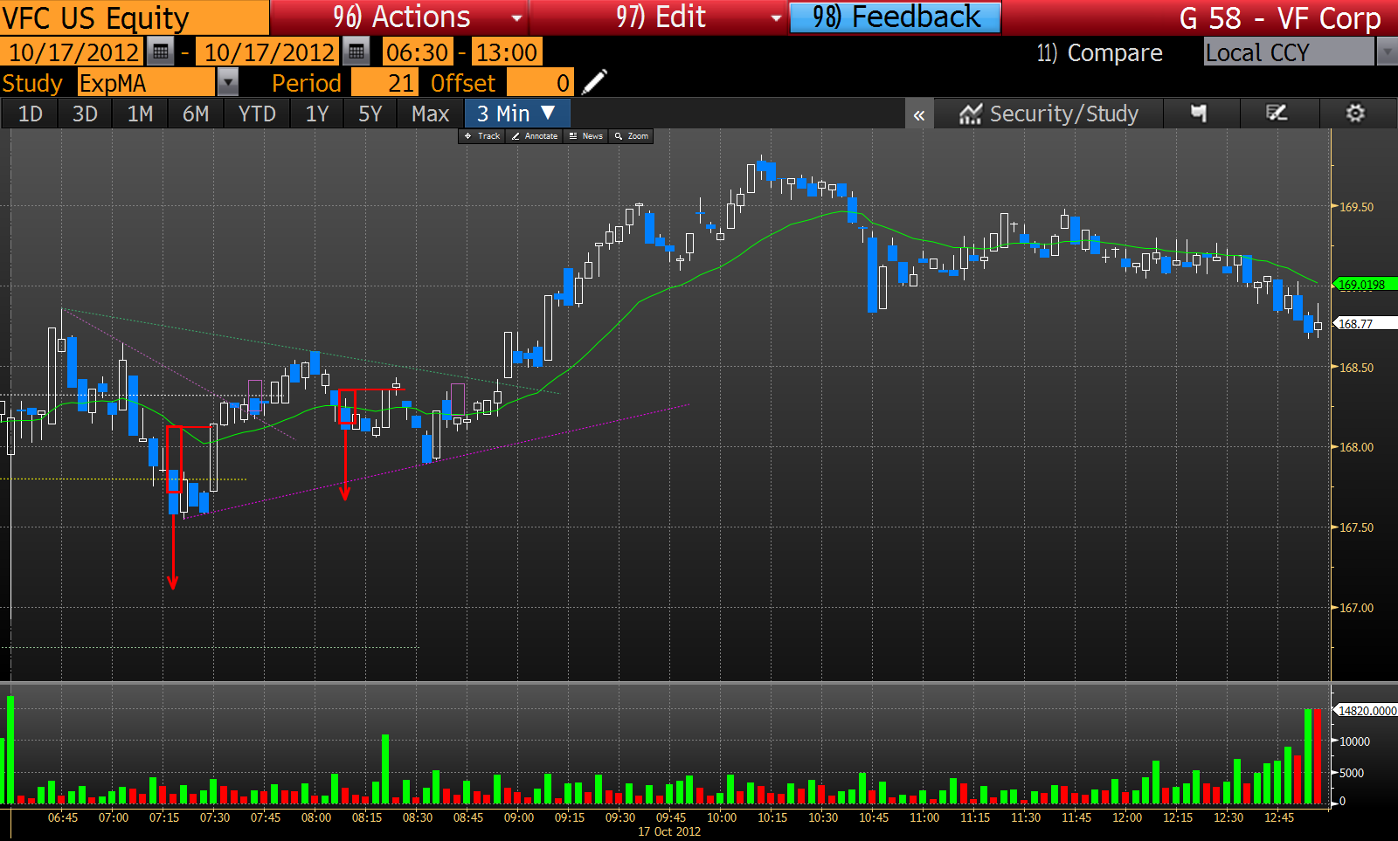Expand the Study type dropdown arrow
The image size is (1398, 841).
(x=227, y=82)
